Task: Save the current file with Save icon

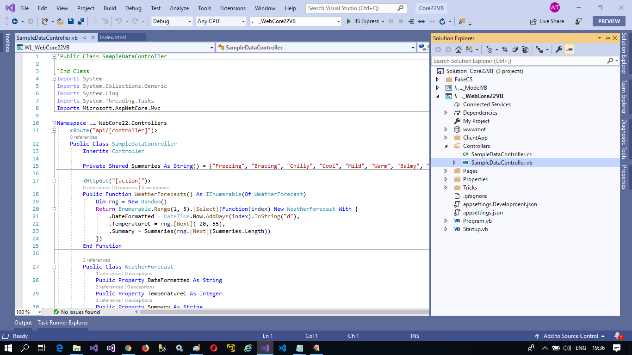Action: coord(71,21)
